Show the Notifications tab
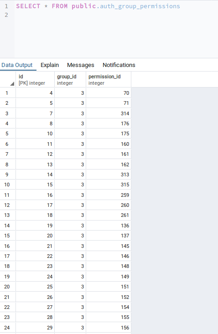Viewport: 218px width, 334px height. tap(119, 65)
